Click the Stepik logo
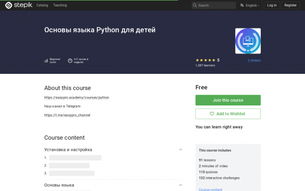Image resolution: width=305 pixels, height=191 pixels. pyautogui.click(x=19, y=5)
